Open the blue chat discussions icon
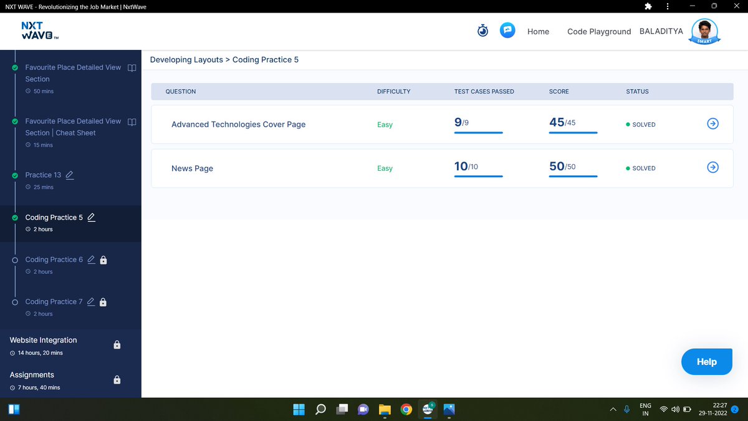This screenshot has width=748, height=421. [508, 31]
